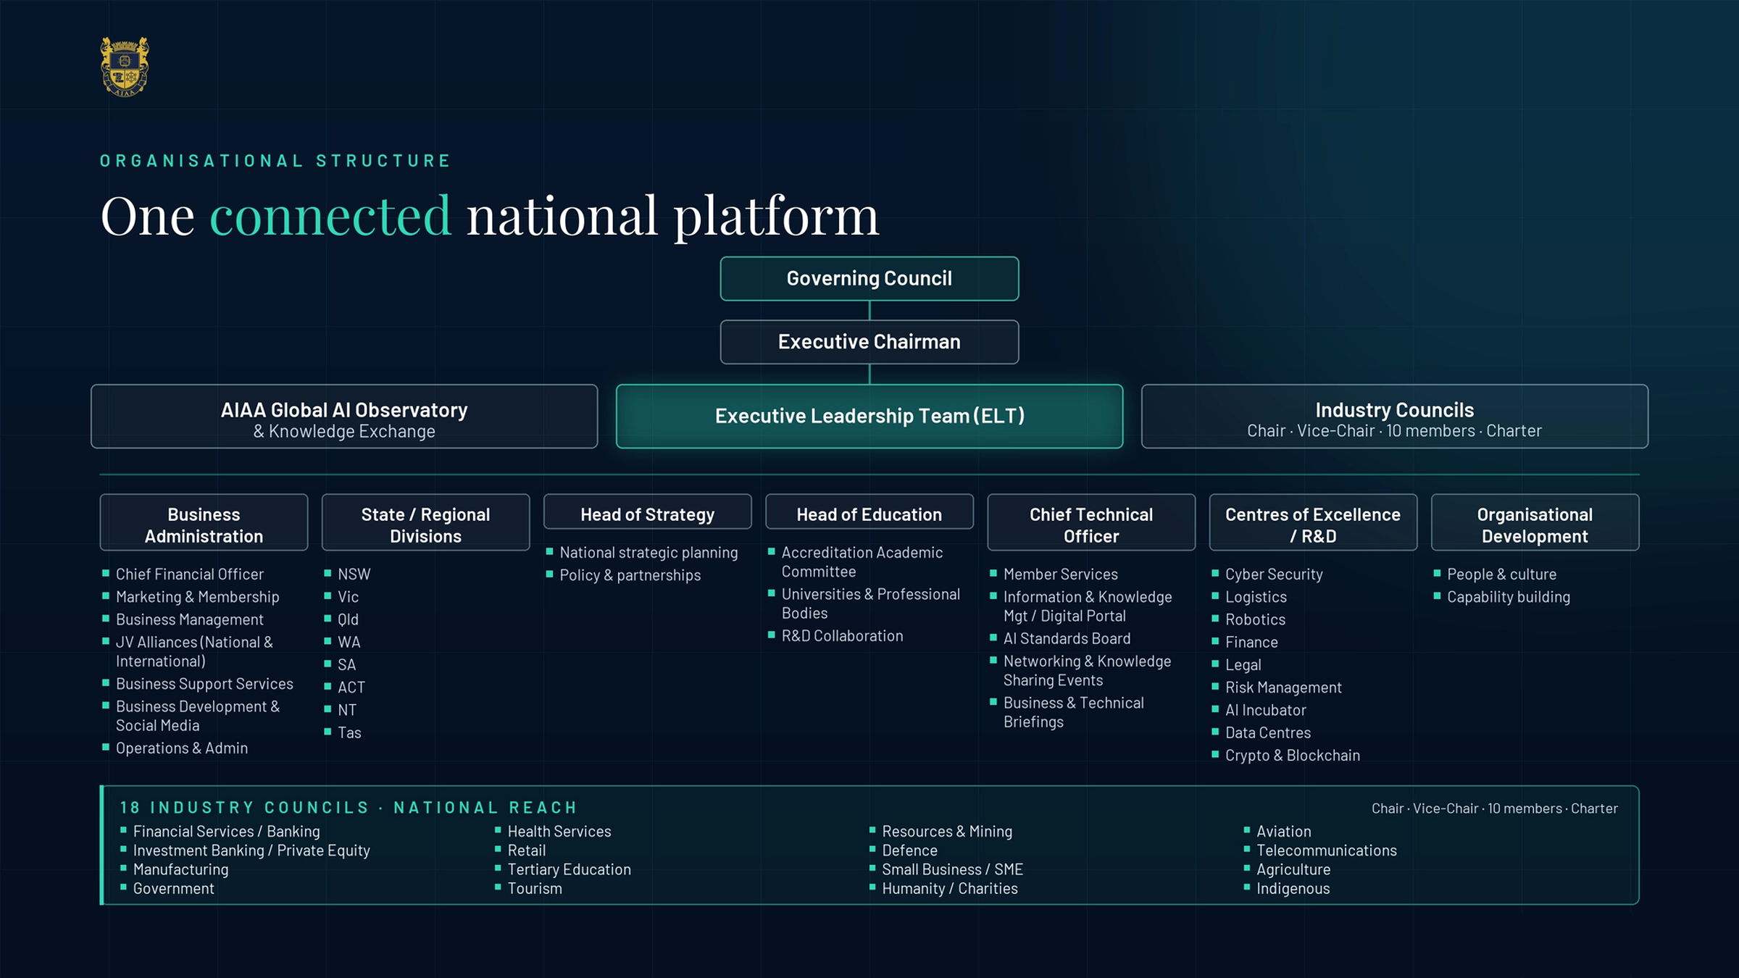Select Chief Technical Officer header
This screenshot has height=978, width=1739.
(x=1091, y=522)
